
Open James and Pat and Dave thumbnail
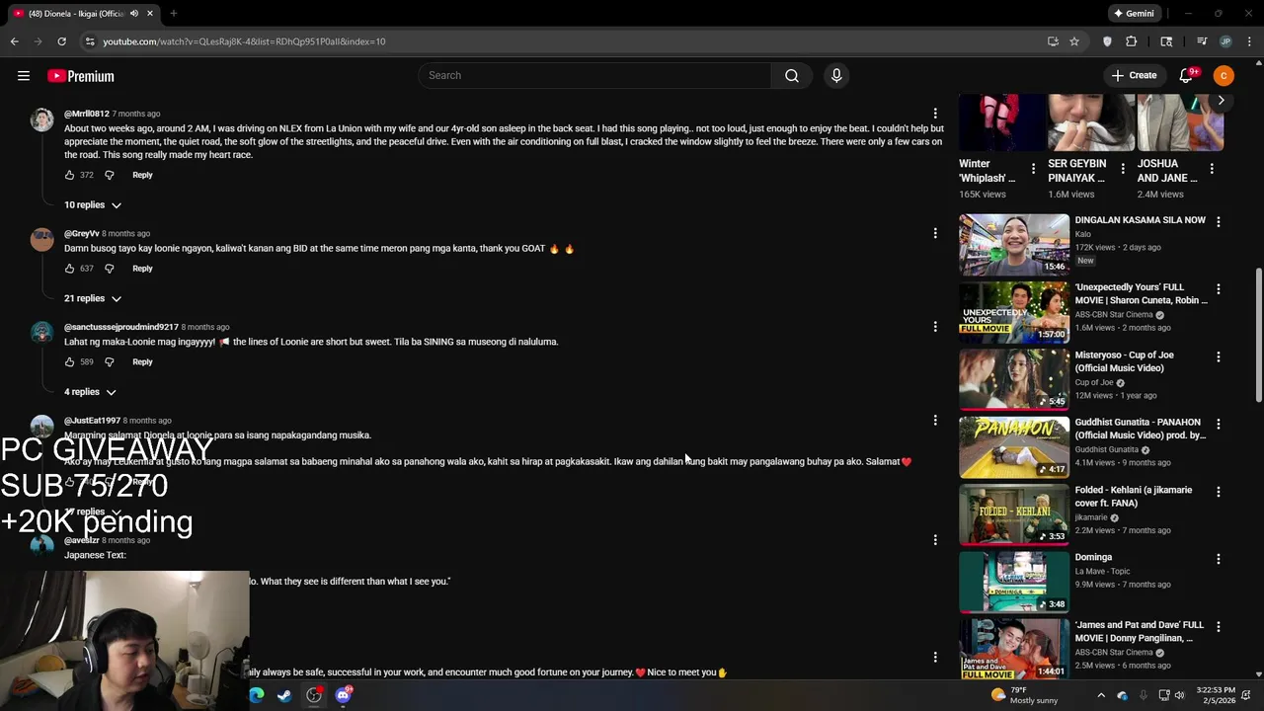click(1014, 649)
